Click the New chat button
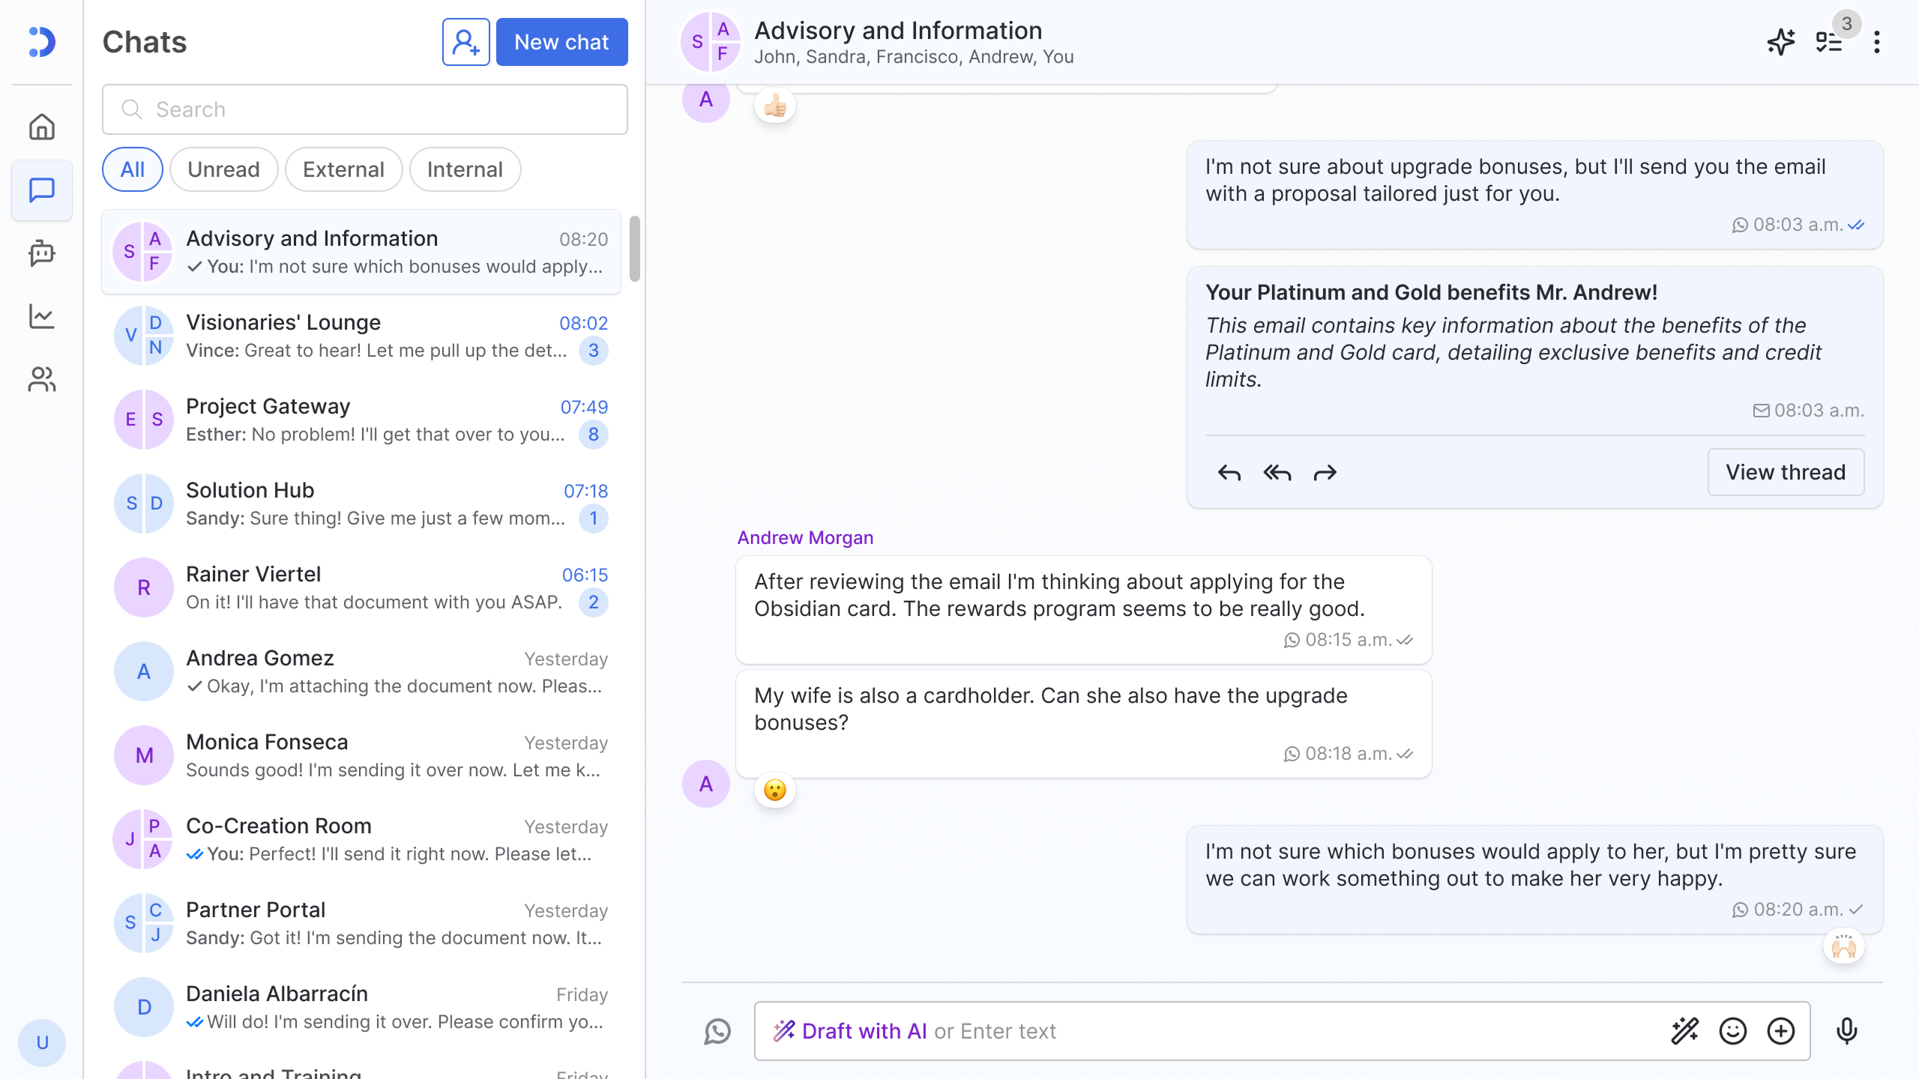 pyautogui.click(x=561, y=42)
